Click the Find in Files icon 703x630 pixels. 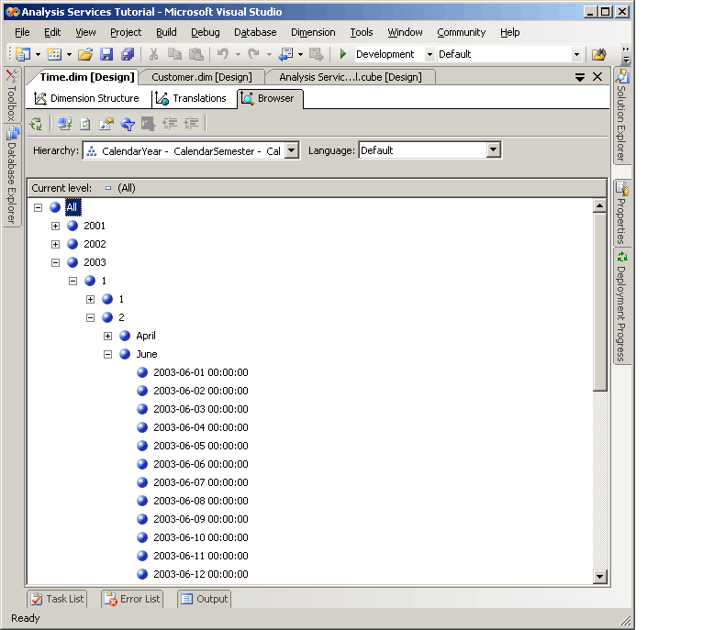pos(599,54)
